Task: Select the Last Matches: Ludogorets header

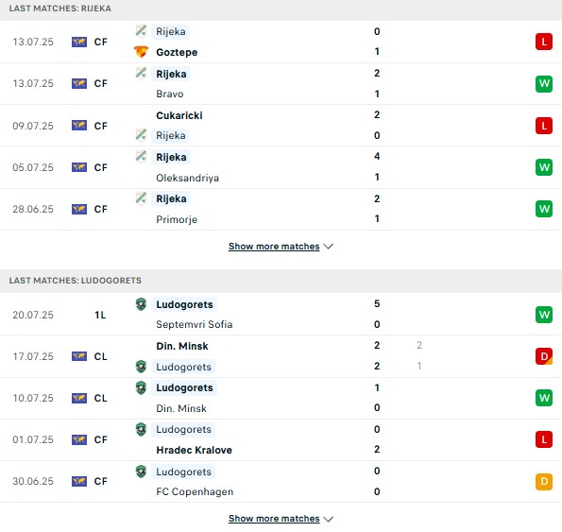Action: click(x=76, y=281)
